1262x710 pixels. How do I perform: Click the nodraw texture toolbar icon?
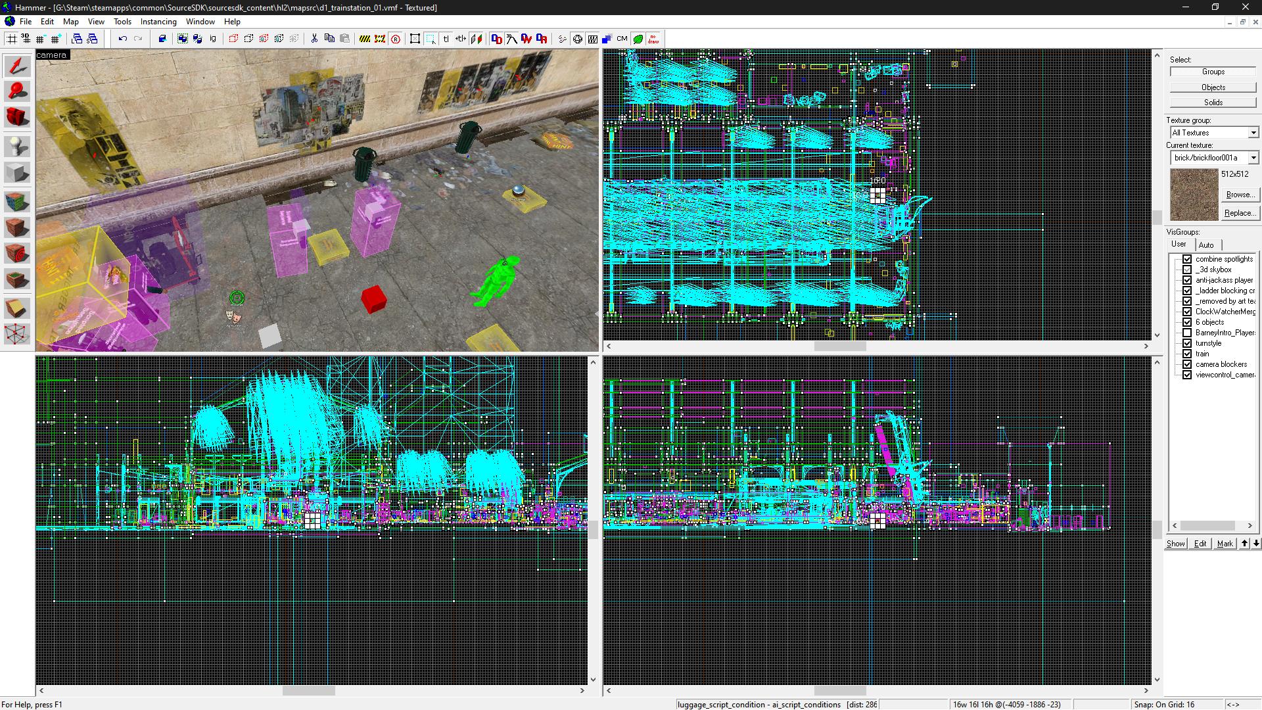pos(653,39)
